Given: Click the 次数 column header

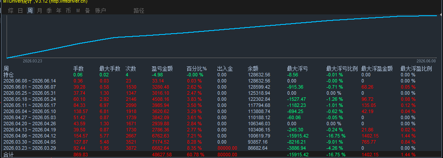Looking at the screenshot, I should pyautogui.click(x=131, y=69).
